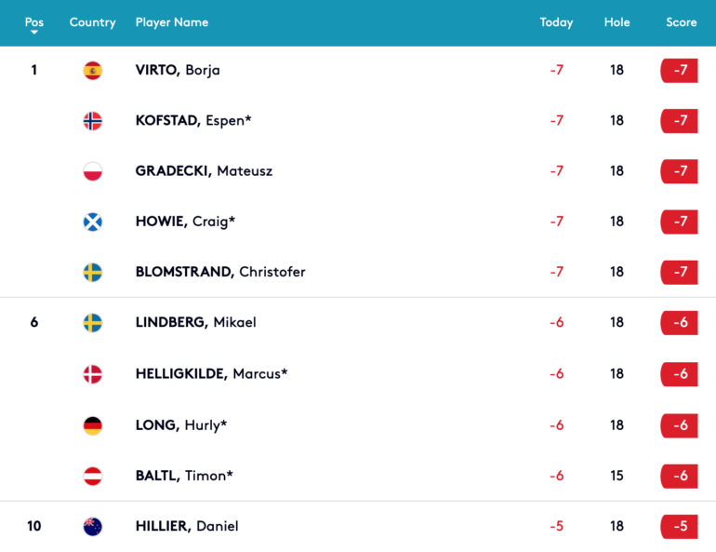
Task: Click the red -7 score badge for Kofstad
Action: click(679, 121)
